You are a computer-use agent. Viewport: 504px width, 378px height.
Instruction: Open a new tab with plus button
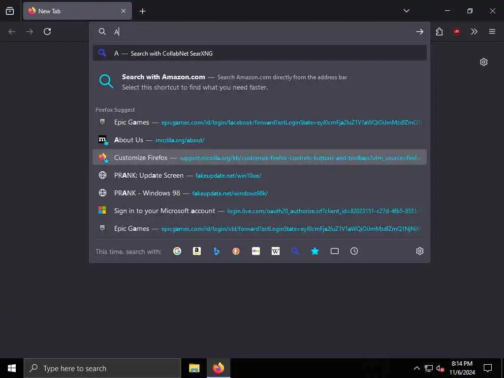click(x=142, y=11)
